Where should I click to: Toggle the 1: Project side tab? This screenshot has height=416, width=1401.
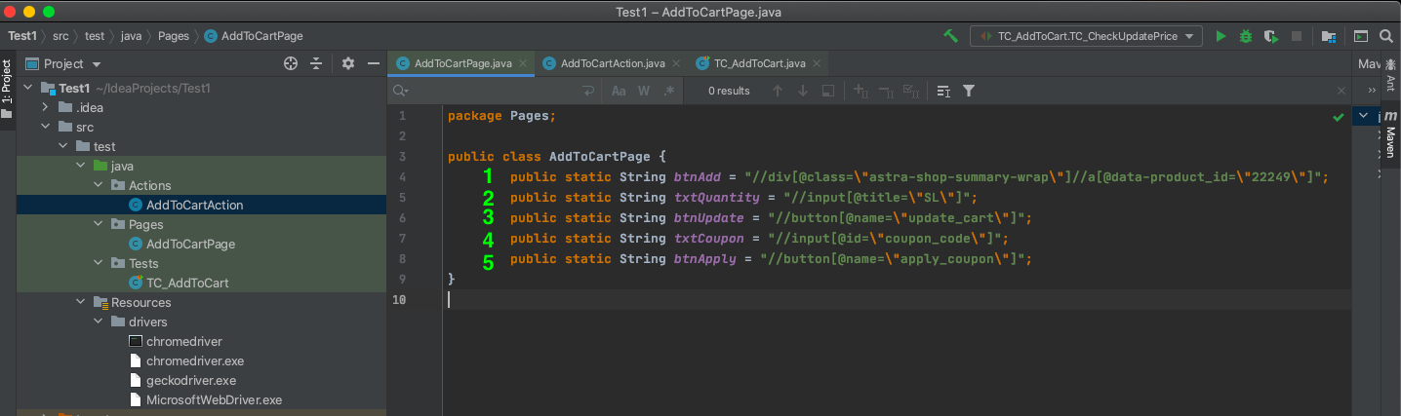coord(7,89)
